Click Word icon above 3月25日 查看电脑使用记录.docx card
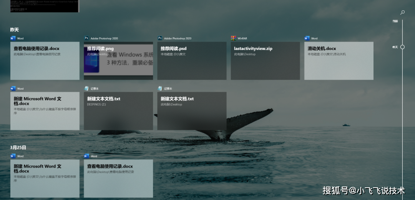 click(86, 156)
